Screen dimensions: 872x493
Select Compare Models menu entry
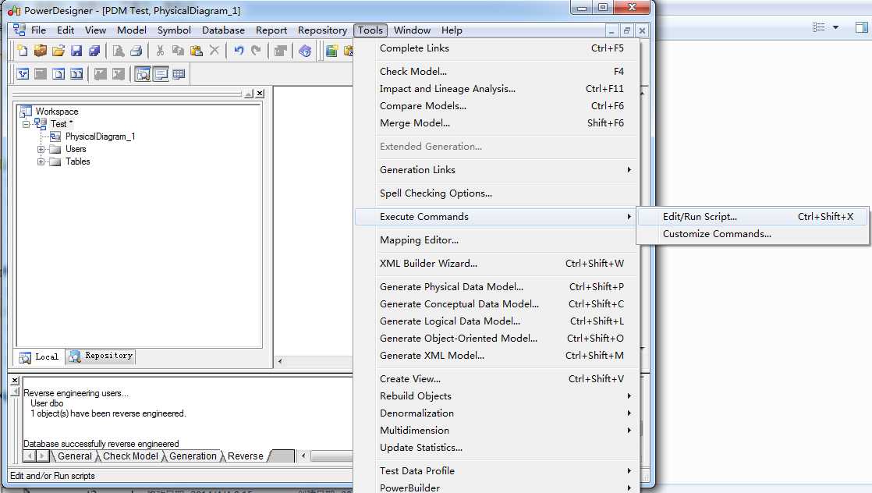pos(497,106)
